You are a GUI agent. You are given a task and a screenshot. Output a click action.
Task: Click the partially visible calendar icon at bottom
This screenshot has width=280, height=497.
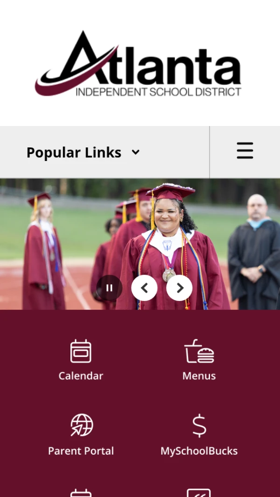(81, 493)
